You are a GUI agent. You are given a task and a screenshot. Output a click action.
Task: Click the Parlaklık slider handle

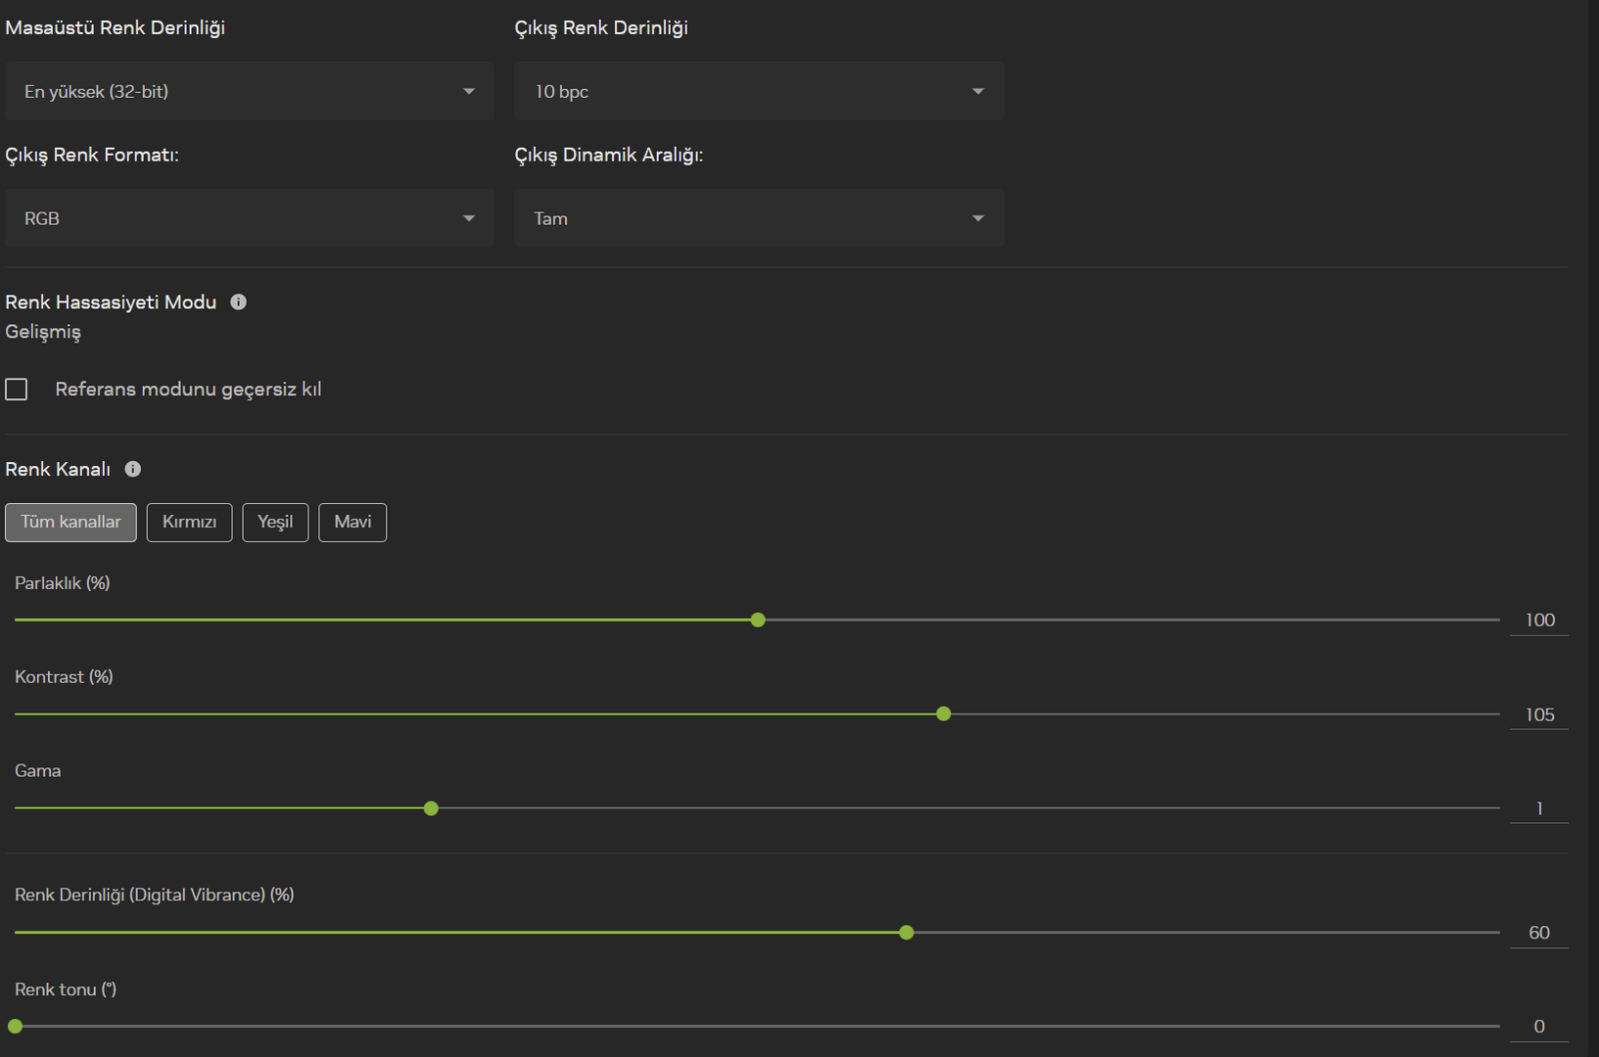(x=758, y=620)
